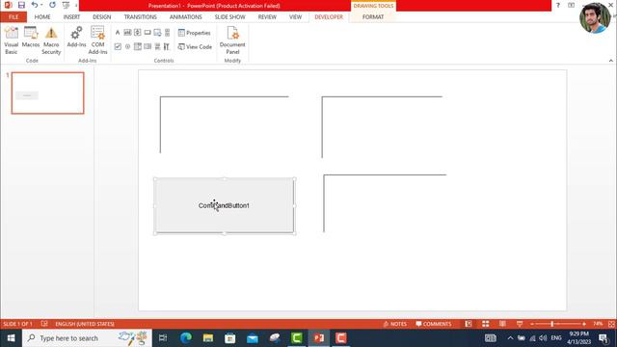Expand the Undo history dropdown arrow
Screen dimensions: 617x347
tap(41, 5)
